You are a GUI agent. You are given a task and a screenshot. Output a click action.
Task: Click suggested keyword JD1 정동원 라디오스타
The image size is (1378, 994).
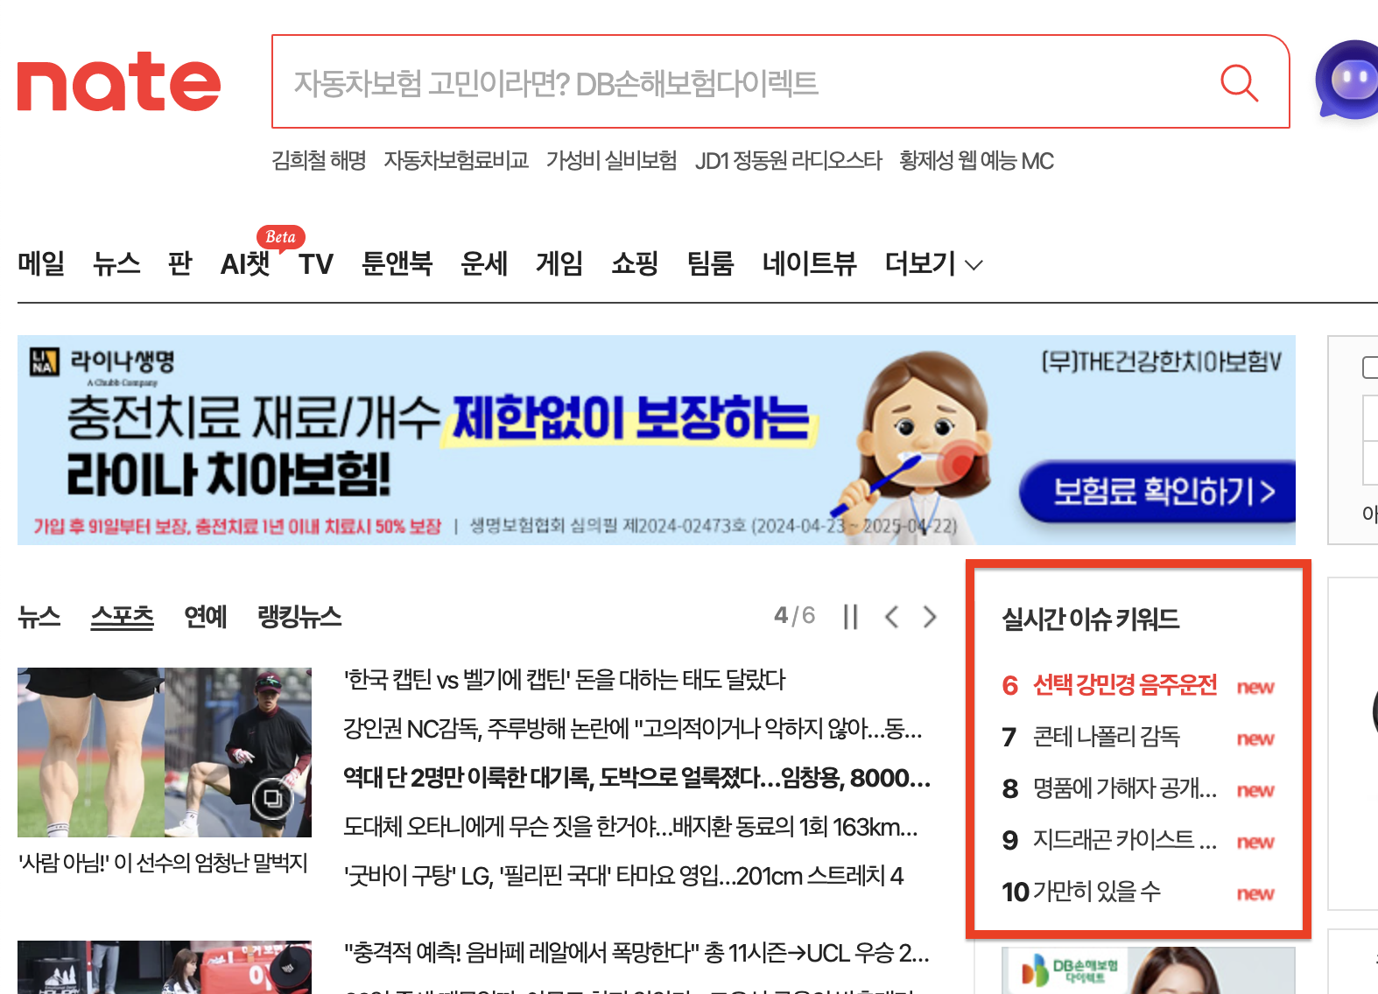click(788, 161)
